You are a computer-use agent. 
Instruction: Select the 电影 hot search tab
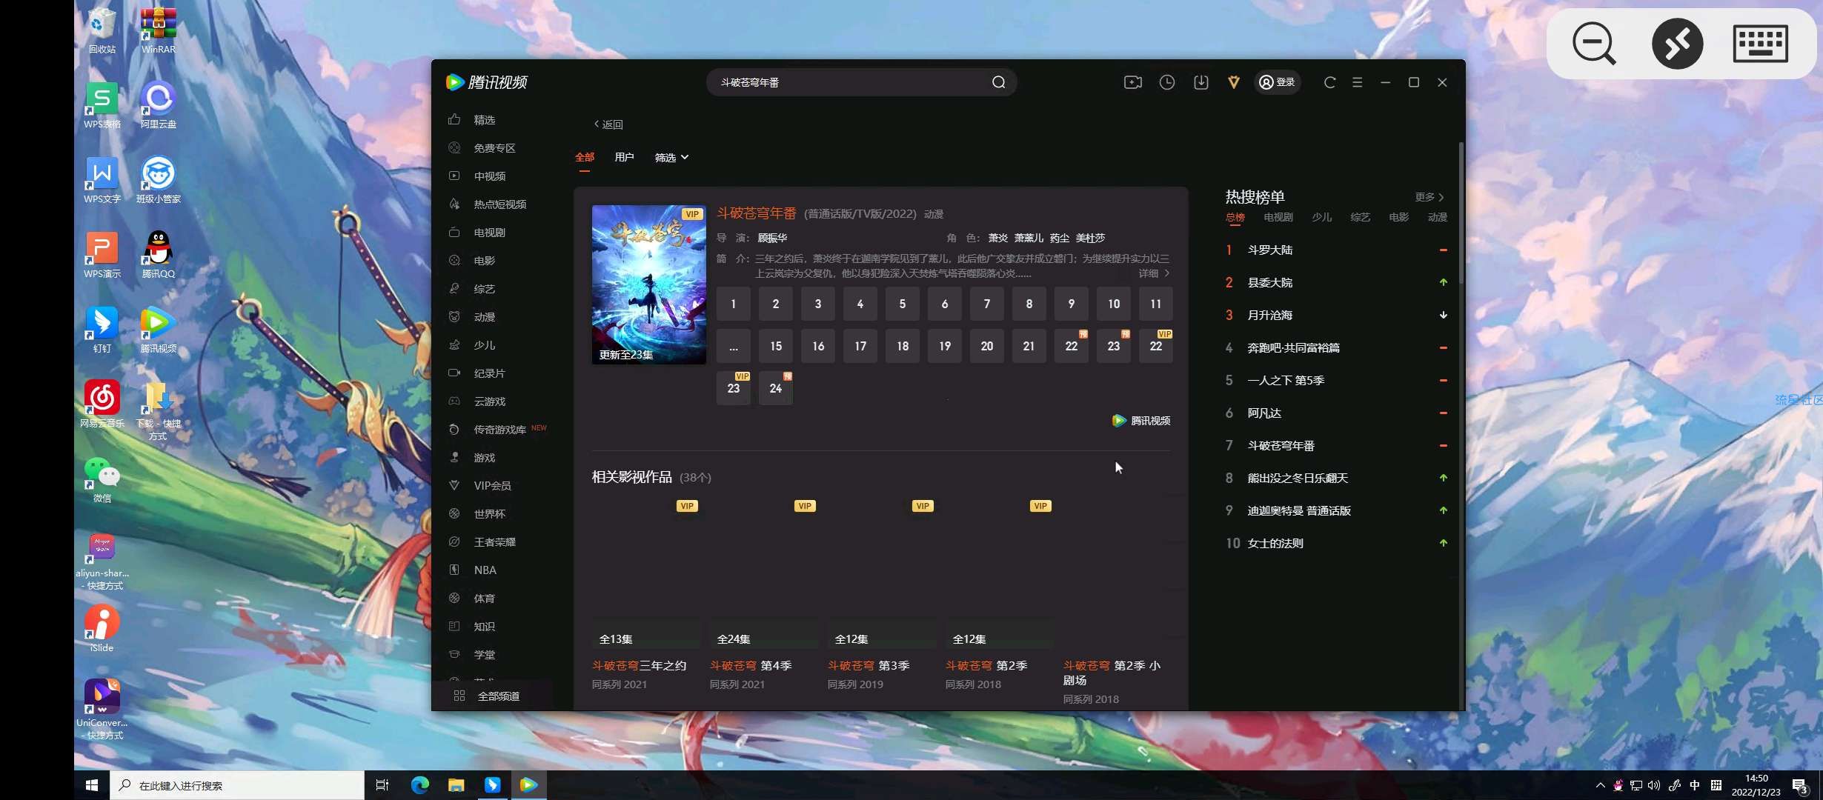pyautogui.click(x=1399, y=217)
